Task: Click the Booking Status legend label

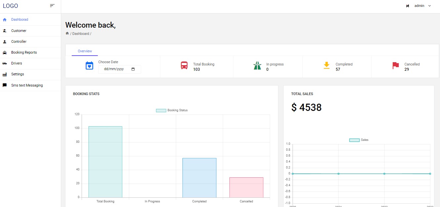Action: coord(178,110)
